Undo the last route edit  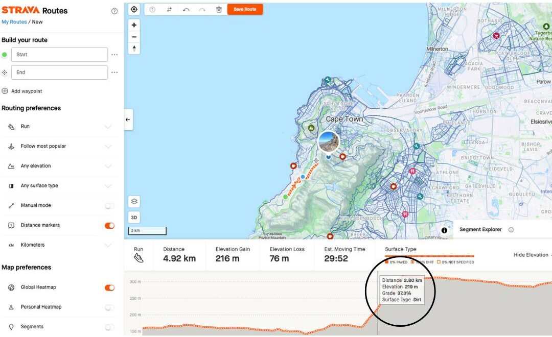point(186,10)
